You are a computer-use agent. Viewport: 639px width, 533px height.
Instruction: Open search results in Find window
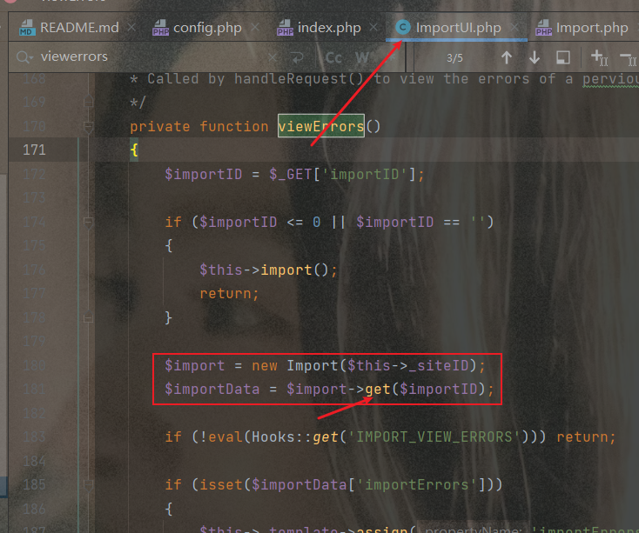click(563, 57)
